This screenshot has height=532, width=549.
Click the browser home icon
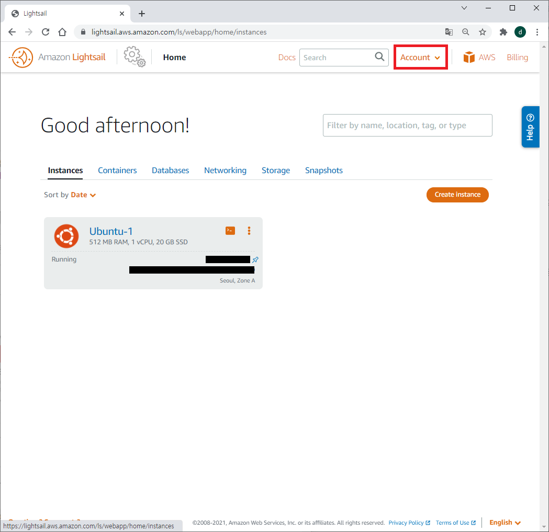click(62, 32)
